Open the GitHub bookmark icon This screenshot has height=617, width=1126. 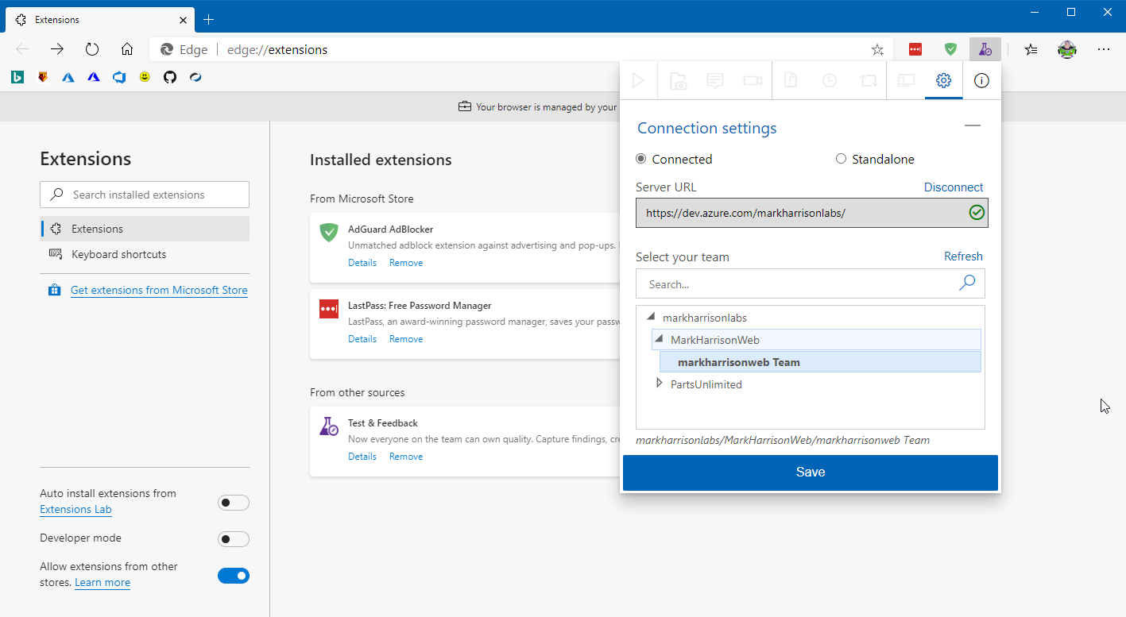click(x=170, y=77)
